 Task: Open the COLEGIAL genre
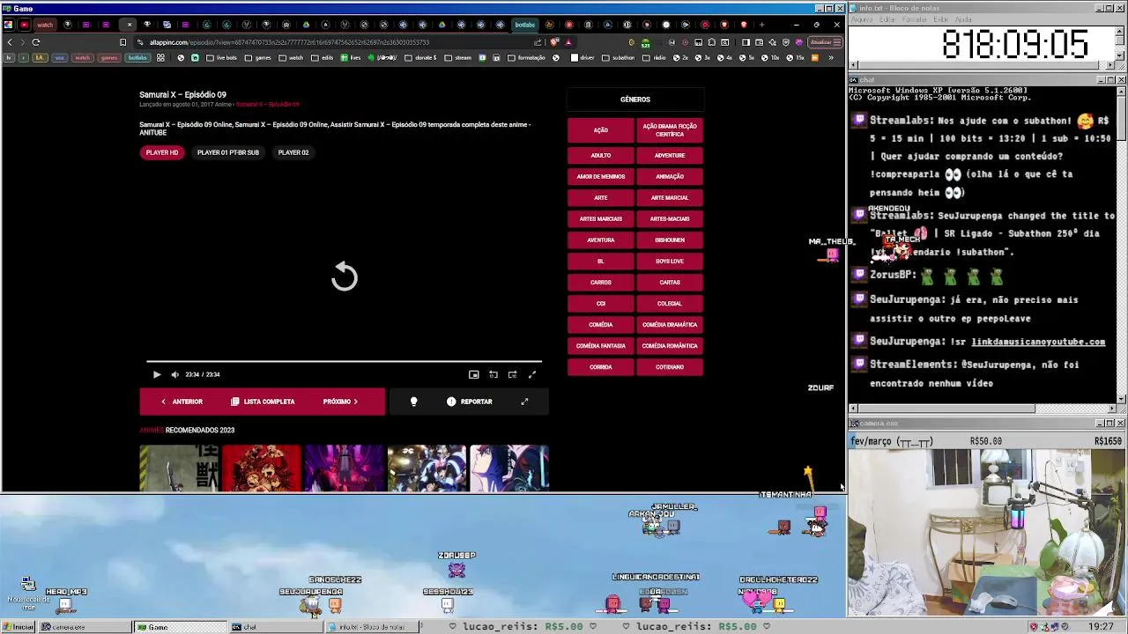pos(670,303)
